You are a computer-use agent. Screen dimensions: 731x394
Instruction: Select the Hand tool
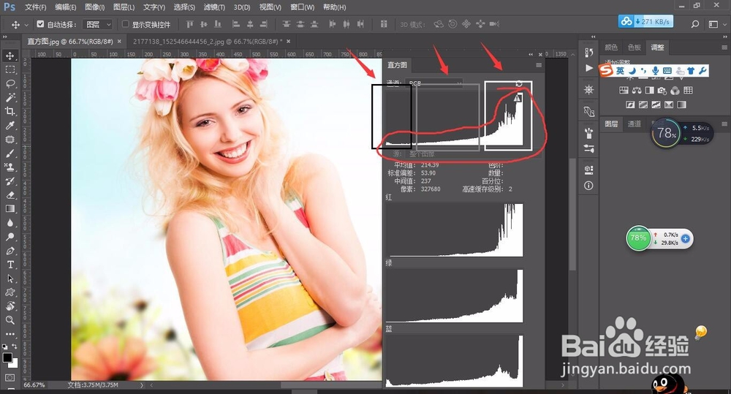tap(10, 306)
